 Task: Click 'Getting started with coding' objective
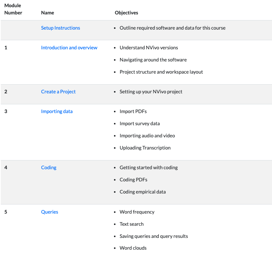[149, 167]
